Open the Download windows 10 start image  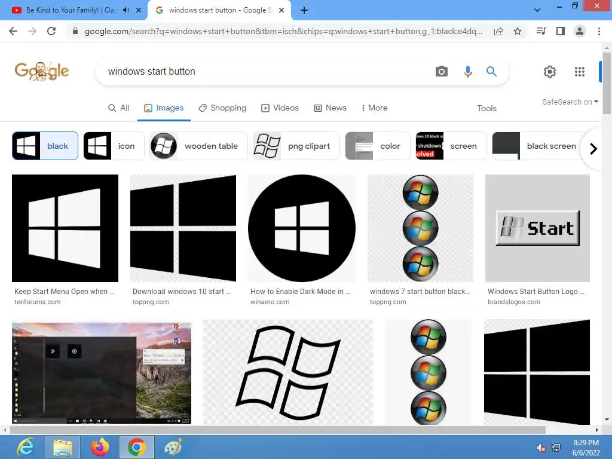pyautogui.click(x=183, y=228)
